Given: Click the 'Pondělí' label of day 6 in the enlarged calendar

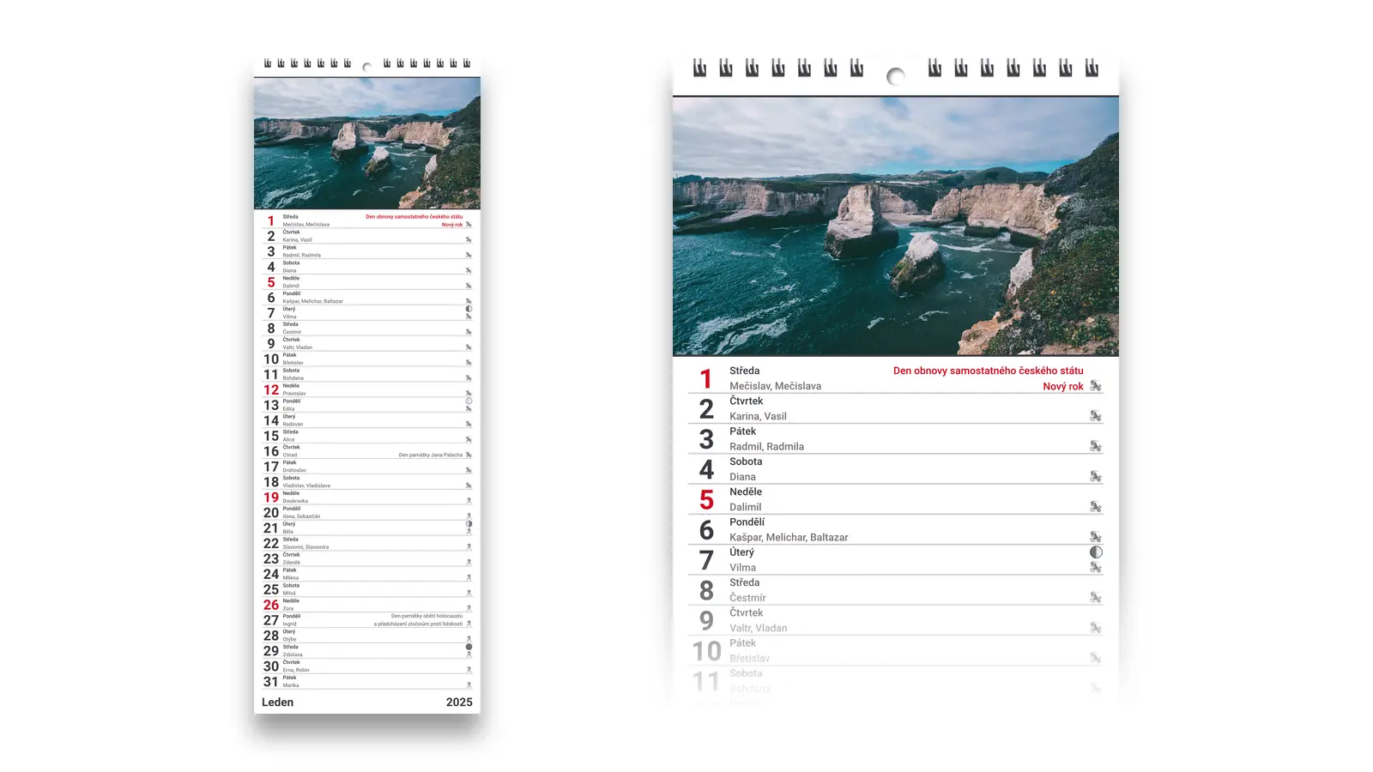Looking at the screenshot, I should [x=747, y=522].
